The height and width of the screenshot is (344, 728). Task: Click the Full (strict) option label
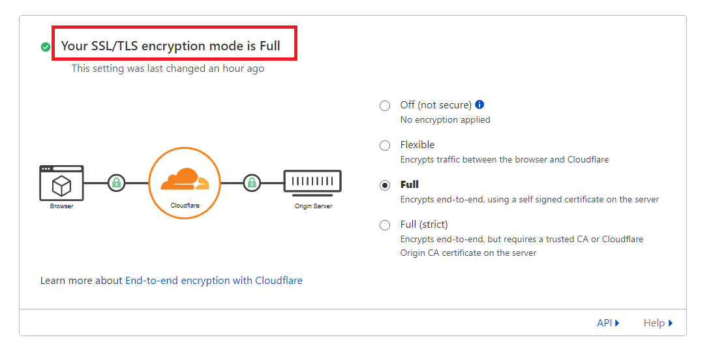pyautogui.click(x=424, y=225)
